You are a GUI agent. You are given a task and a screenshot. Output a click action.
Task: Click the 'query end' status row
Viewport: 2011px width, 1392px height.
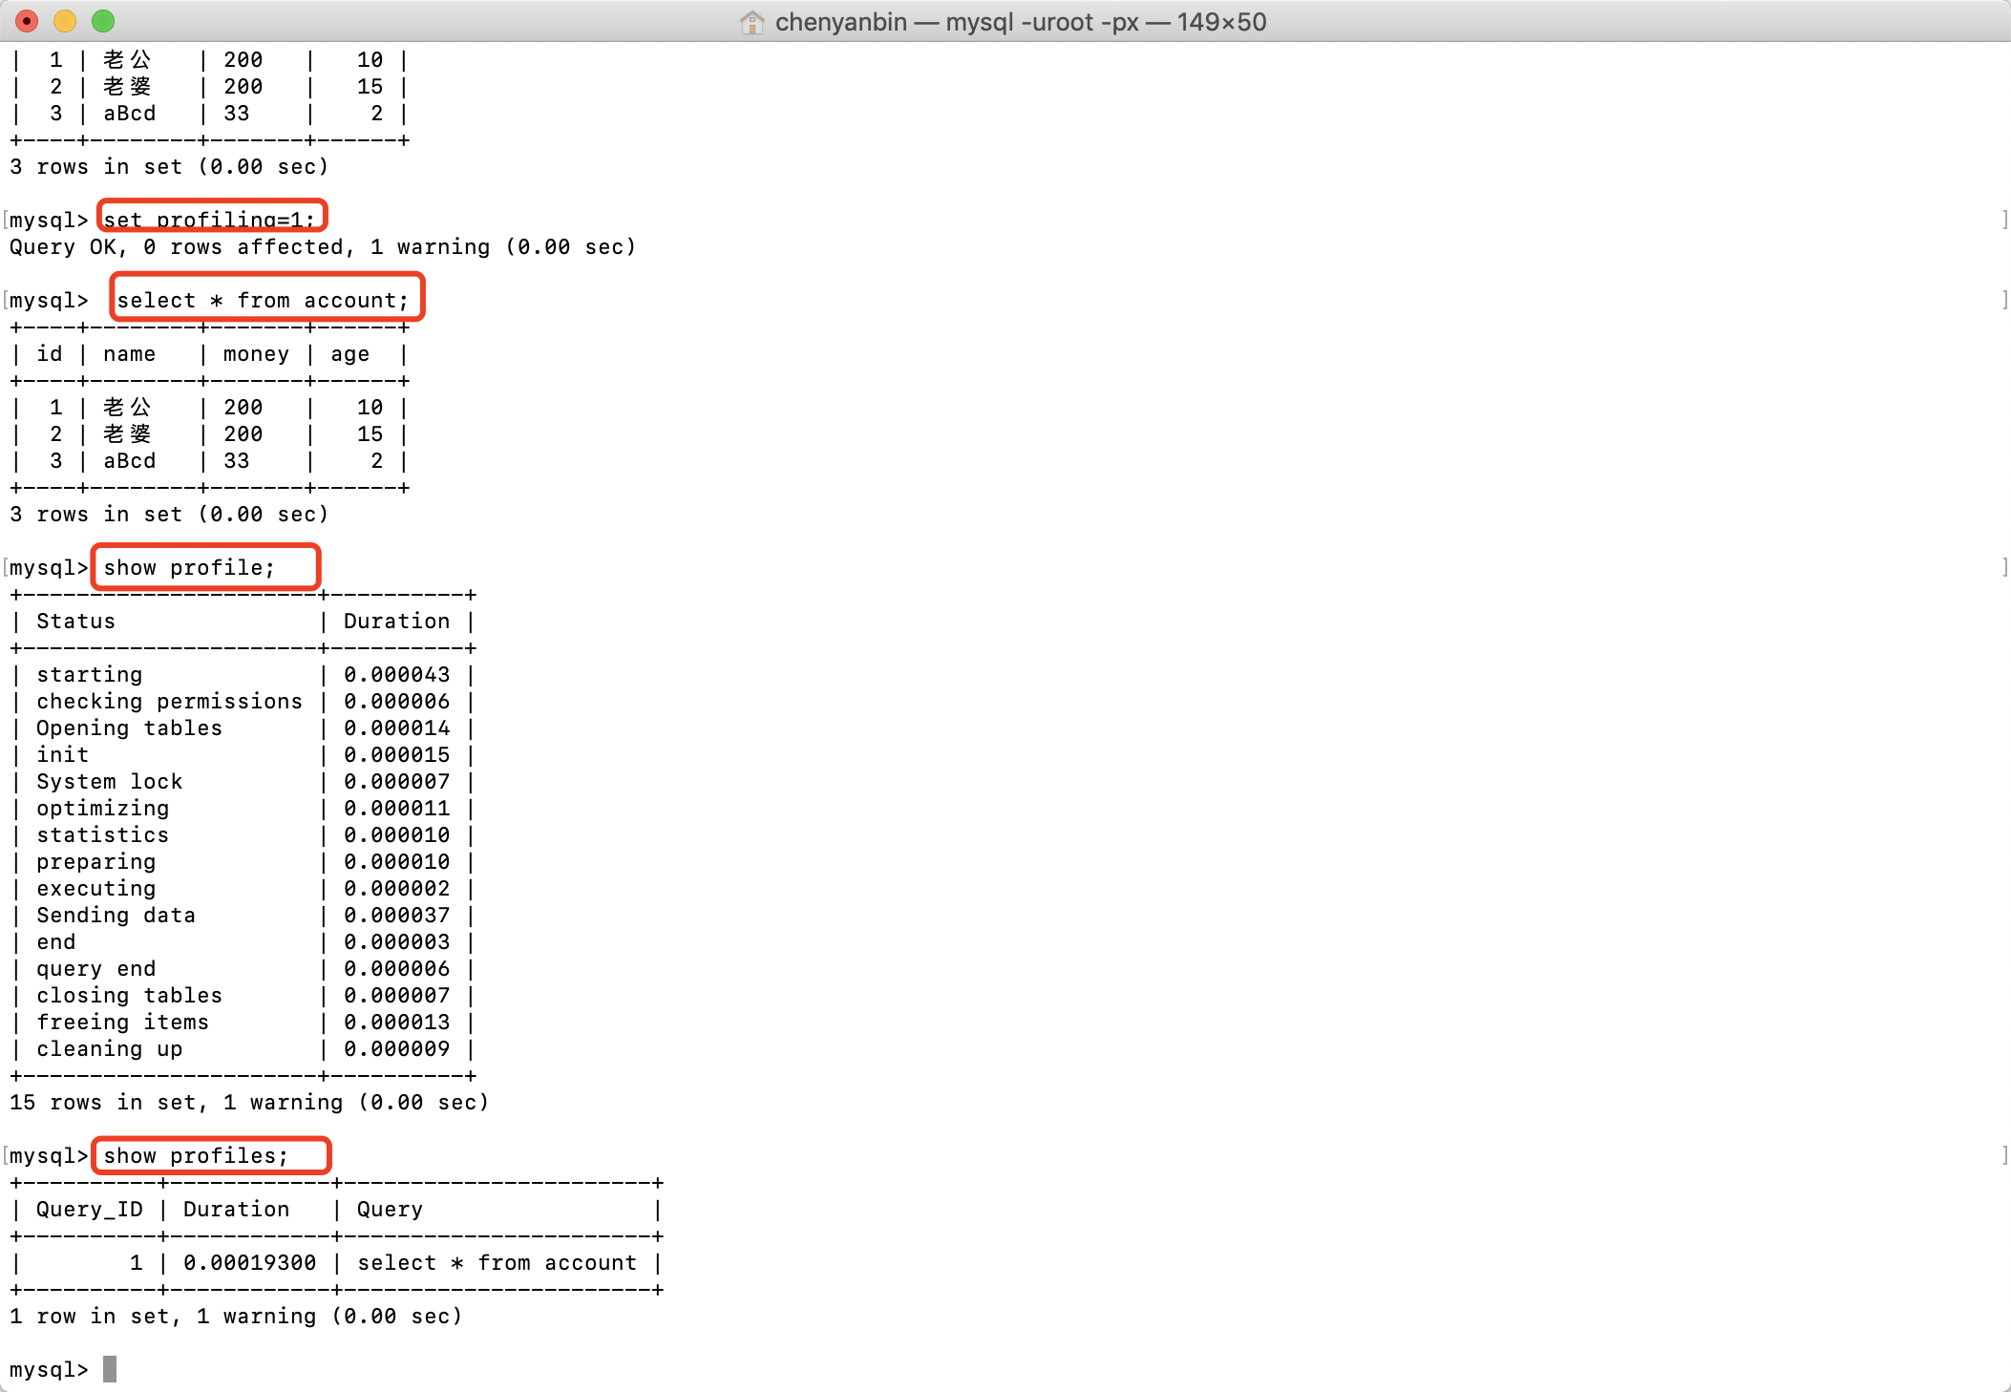coord(243,969)
